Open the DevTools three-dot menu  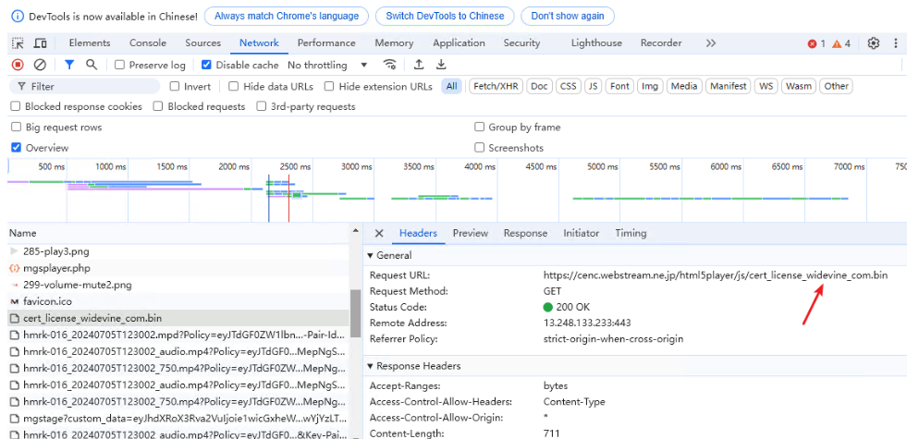(896, 43)
